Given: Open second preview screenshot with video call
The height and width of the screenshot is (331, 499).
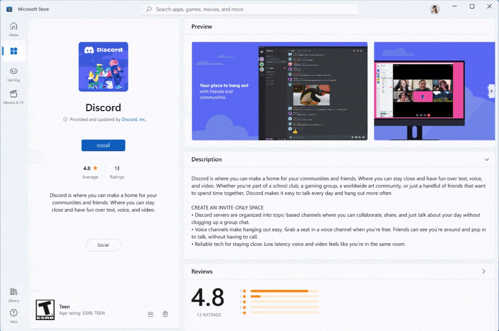Looking at the screenshot, I should pos(434,91).
